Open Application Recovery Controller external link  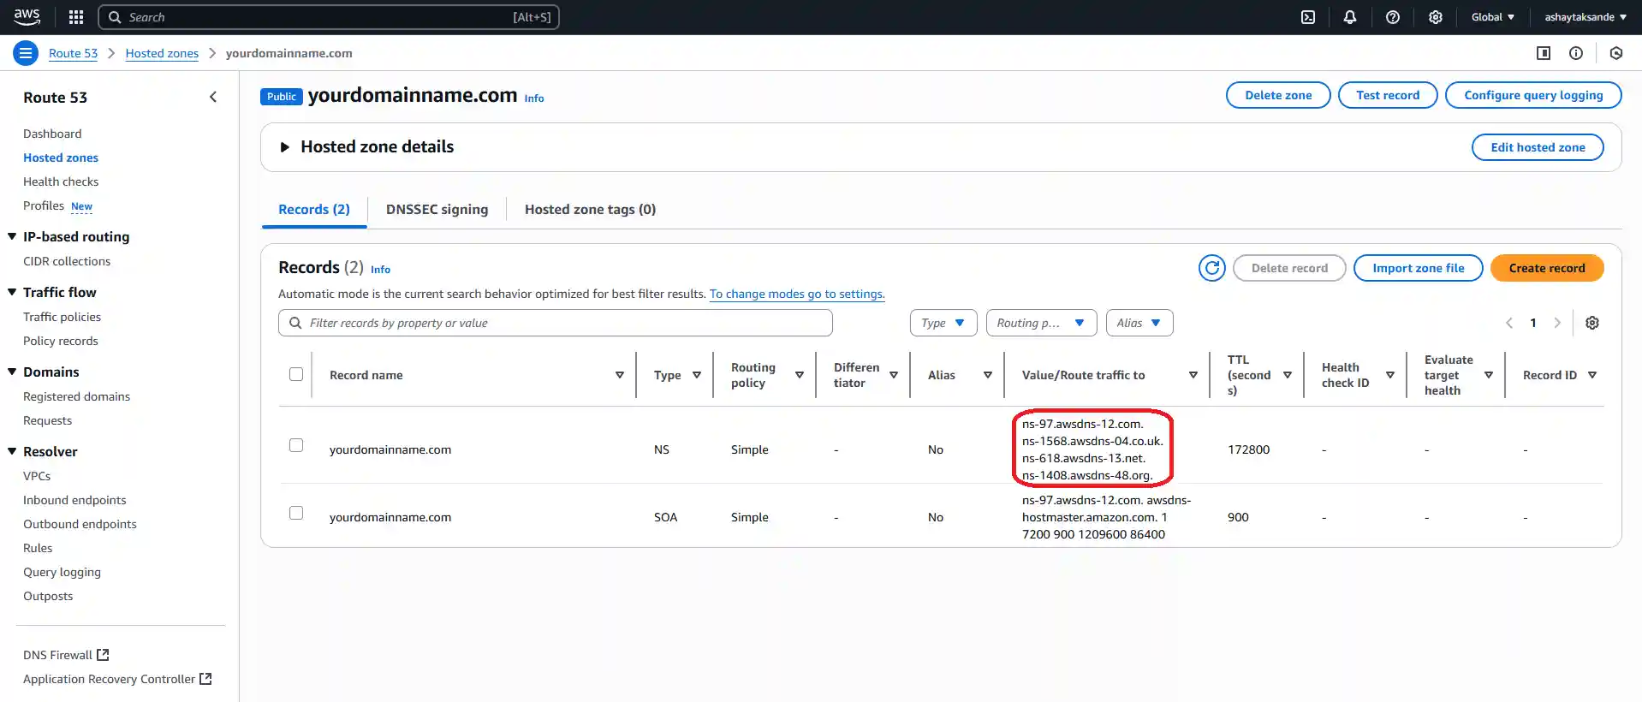pyautogui.click(x=117, y=679)
